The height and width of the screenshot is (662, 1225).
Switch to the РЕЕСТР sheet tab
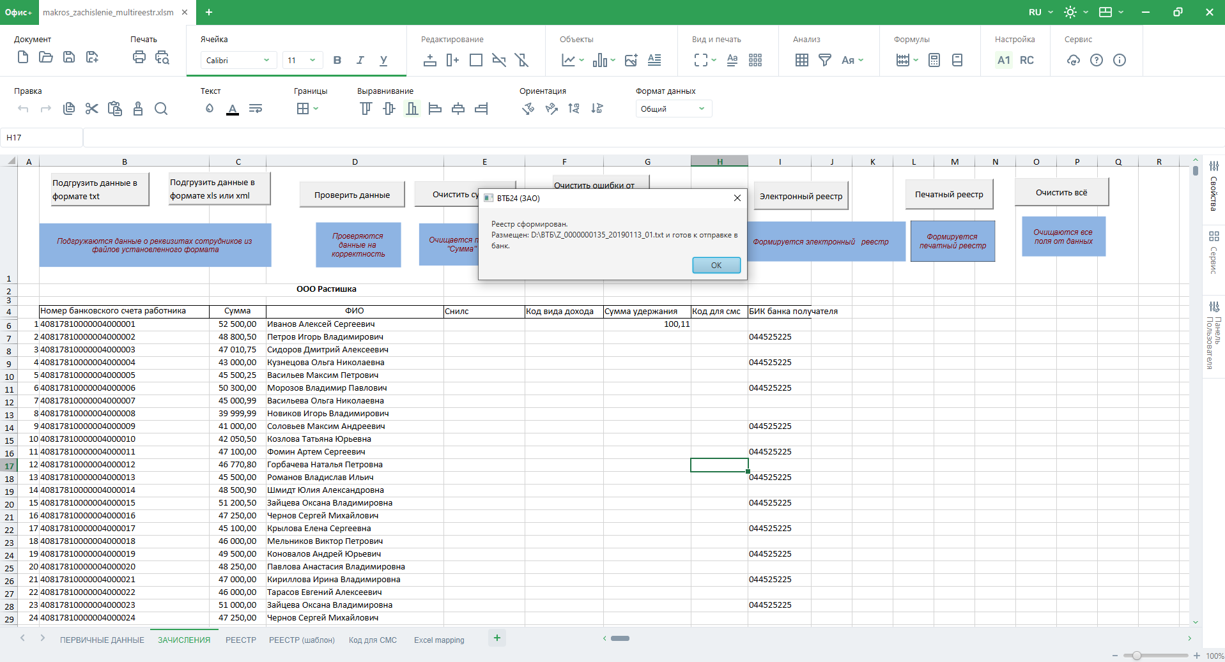point(240,640)
